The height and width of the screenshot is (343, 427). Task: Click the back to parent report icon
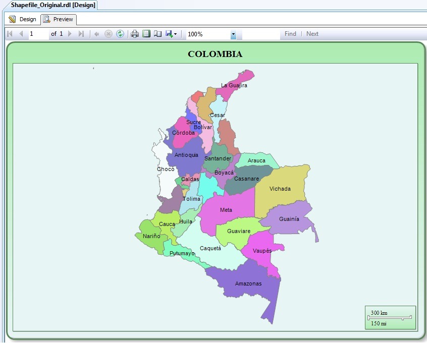tap(97, 34)
